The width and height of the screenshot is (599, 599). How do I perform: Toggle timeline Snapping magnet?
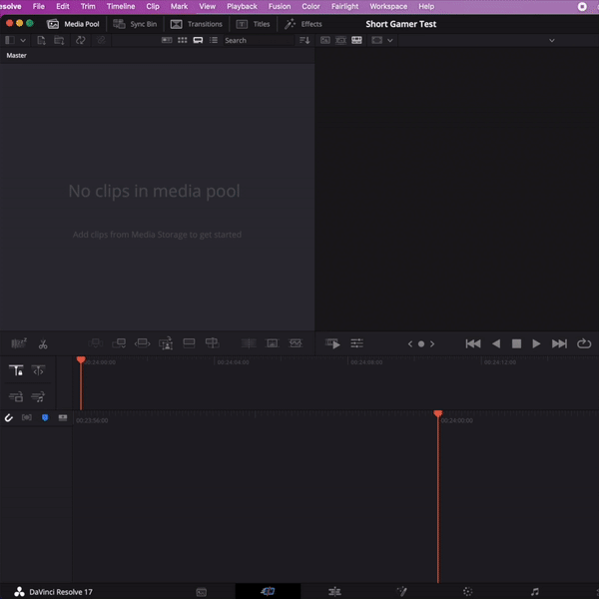pos(8,418)
